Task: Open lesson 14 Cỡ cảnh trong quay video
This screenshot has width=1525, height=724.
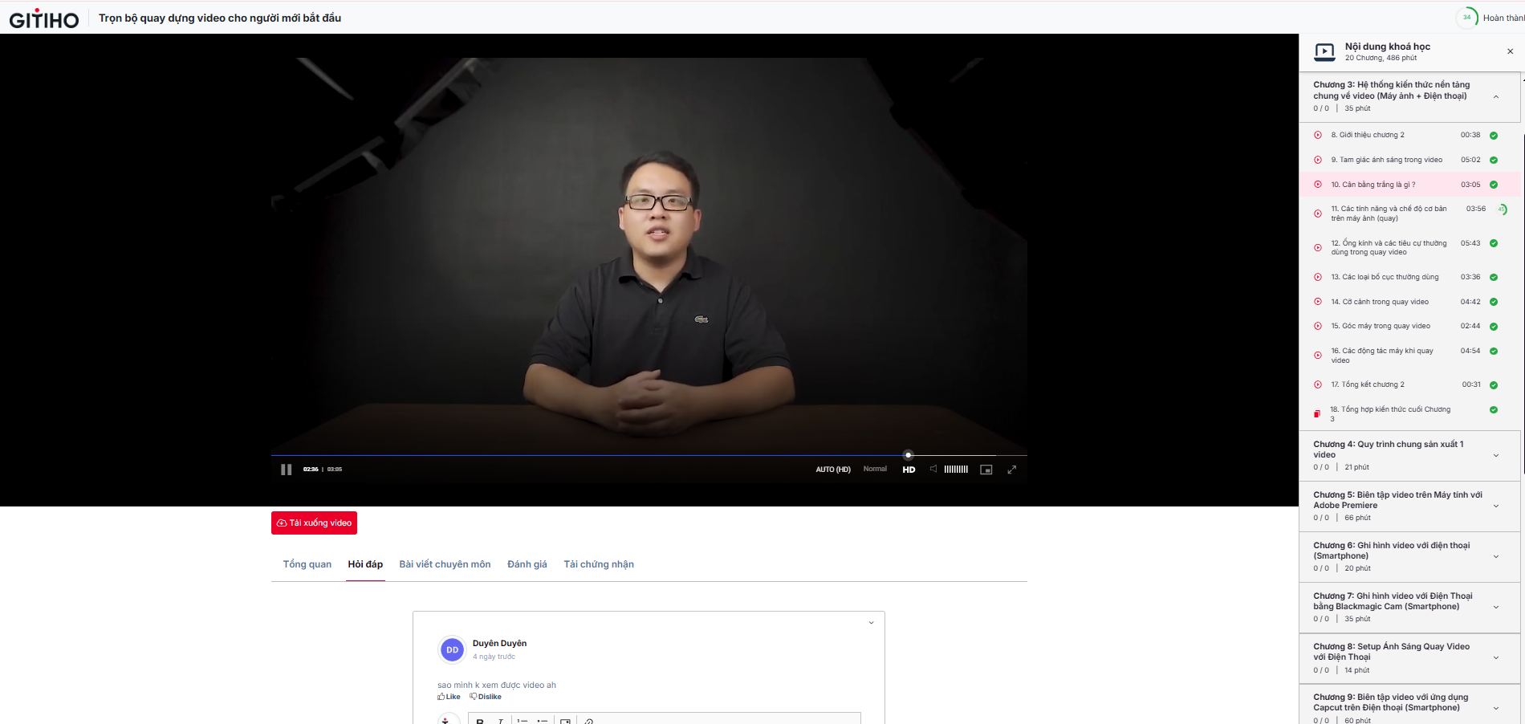Action: 1380,302
